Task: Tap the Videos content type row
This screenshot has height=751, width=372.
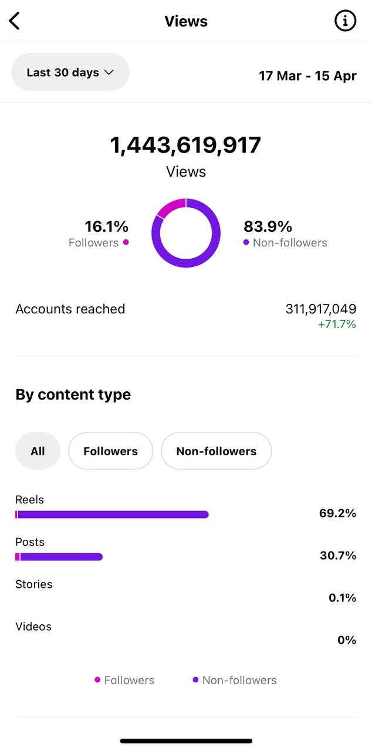Action: [x=185, y=633]
